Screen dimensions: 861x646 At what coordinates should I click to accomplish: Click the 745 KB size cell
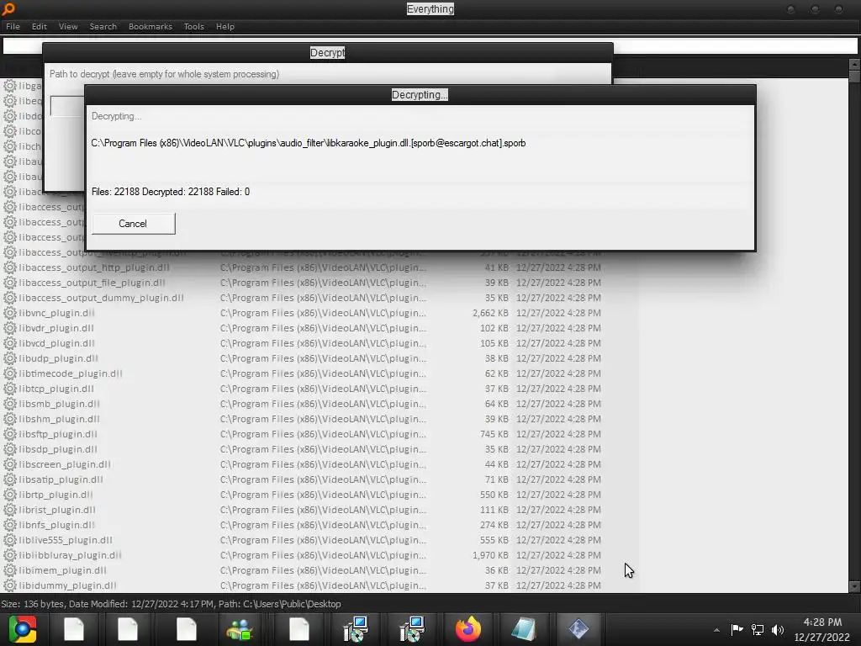tap(494, 434)
